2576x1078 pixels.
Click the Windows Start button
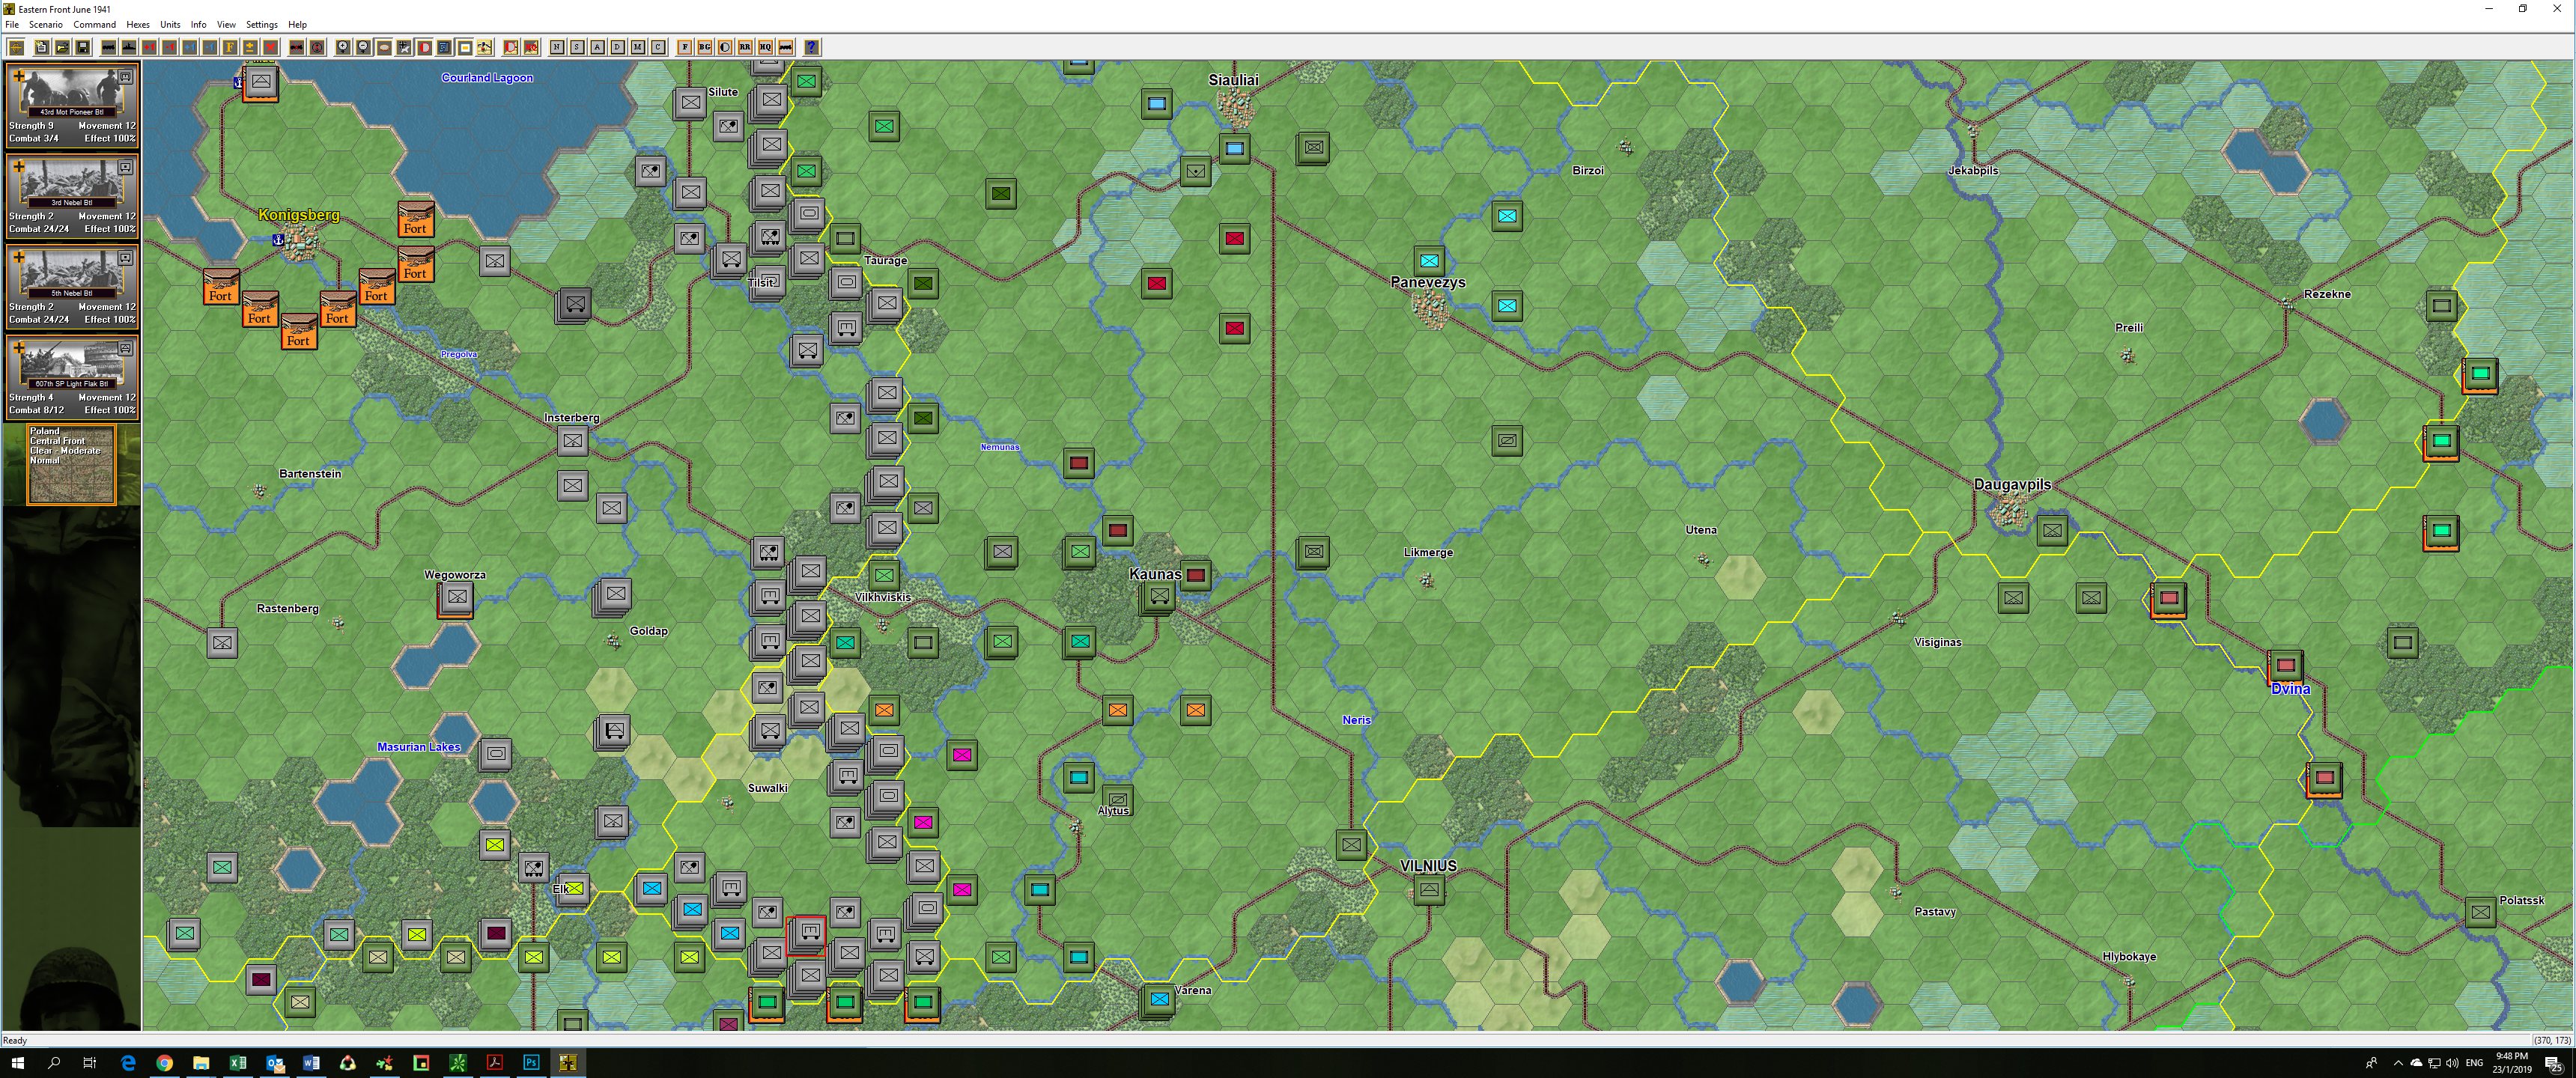point(17,1062)
